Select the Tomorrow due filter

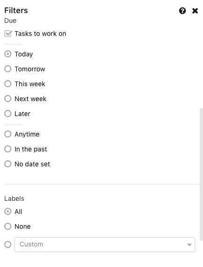coord(8,69)
